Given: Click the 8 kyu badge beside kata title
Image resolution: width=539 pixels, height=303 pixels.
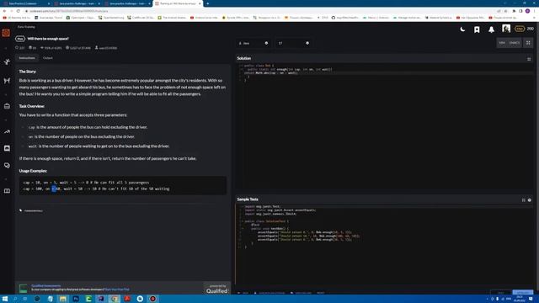Looking at the screenshot, I should pyautogui.click(x=20, y=39).
